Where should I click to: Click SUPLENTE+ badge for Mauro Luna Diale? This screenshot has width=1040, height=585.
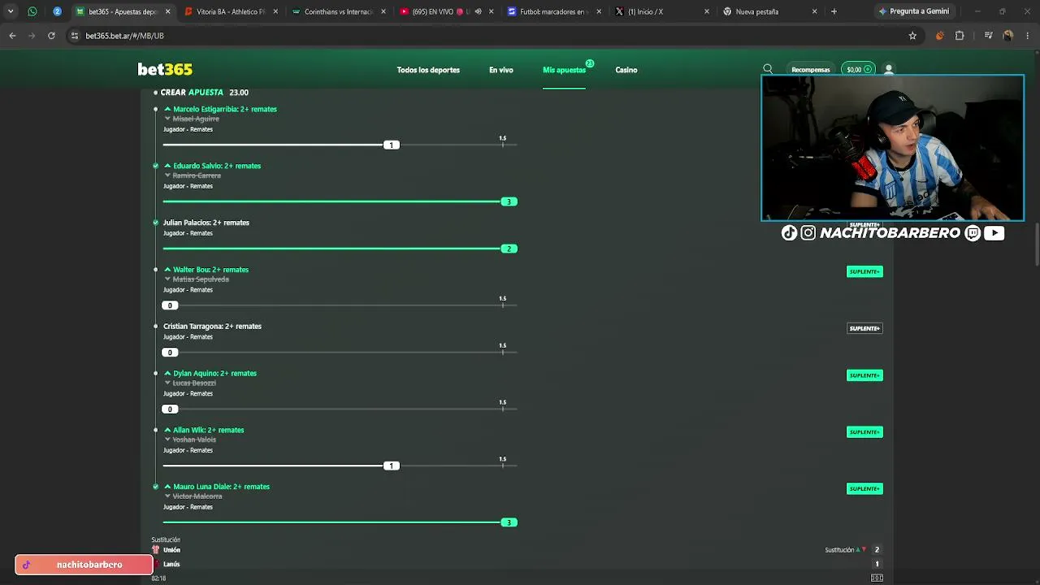864,488
